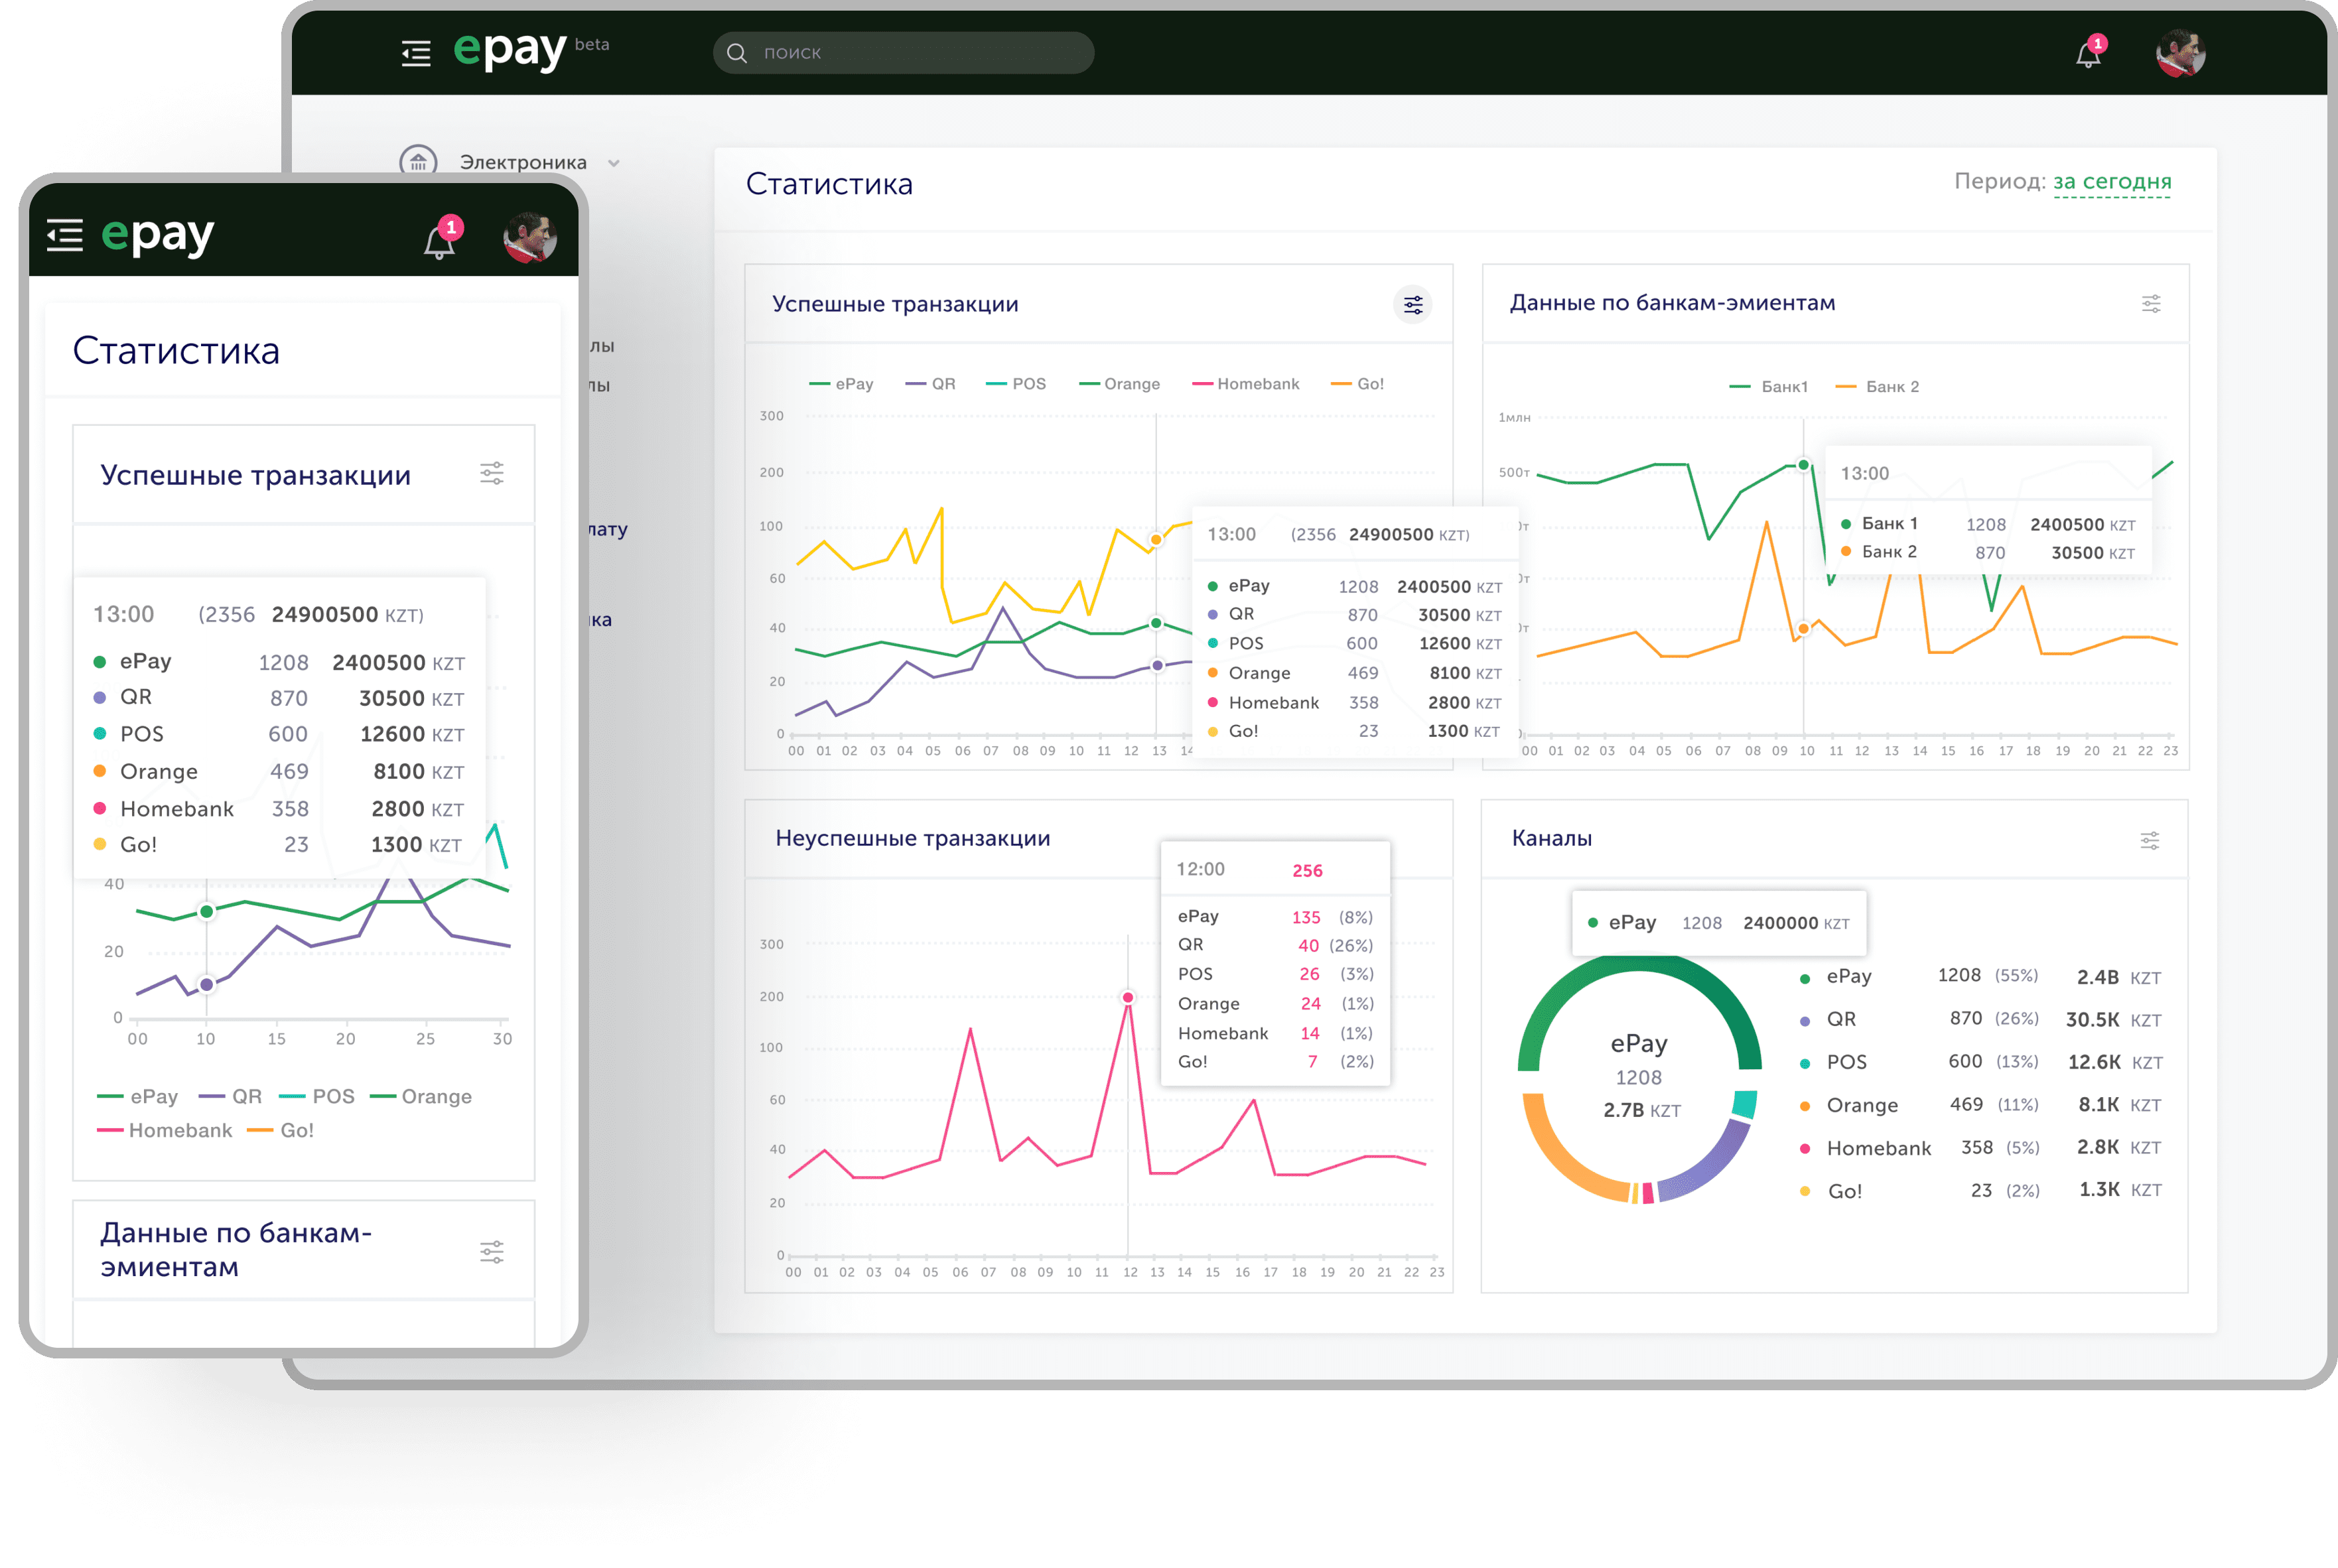This screenshot has height=1568, width=2338.
Task: Toggle ePay in mobile chart legend
Action: 138,1097
